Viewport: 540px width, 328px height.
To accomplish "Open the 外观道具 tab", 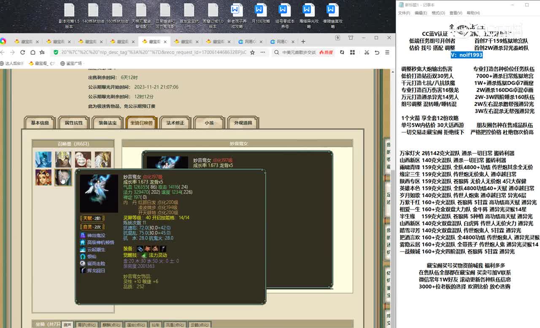I will tap(243, 123).
